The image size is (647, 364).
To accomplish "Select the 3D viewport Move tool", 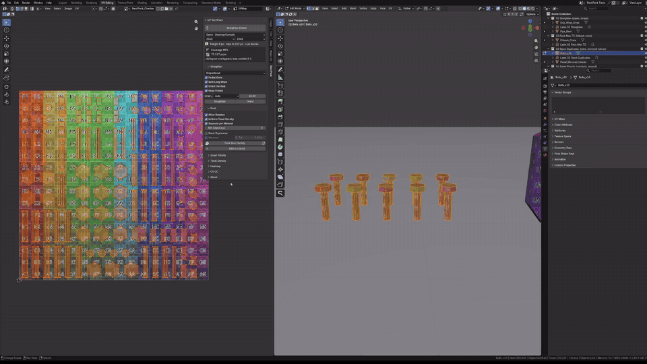I will (280, 38).
